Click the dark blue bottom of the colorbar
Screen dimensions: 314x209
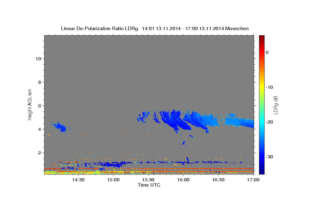point(262,171)
